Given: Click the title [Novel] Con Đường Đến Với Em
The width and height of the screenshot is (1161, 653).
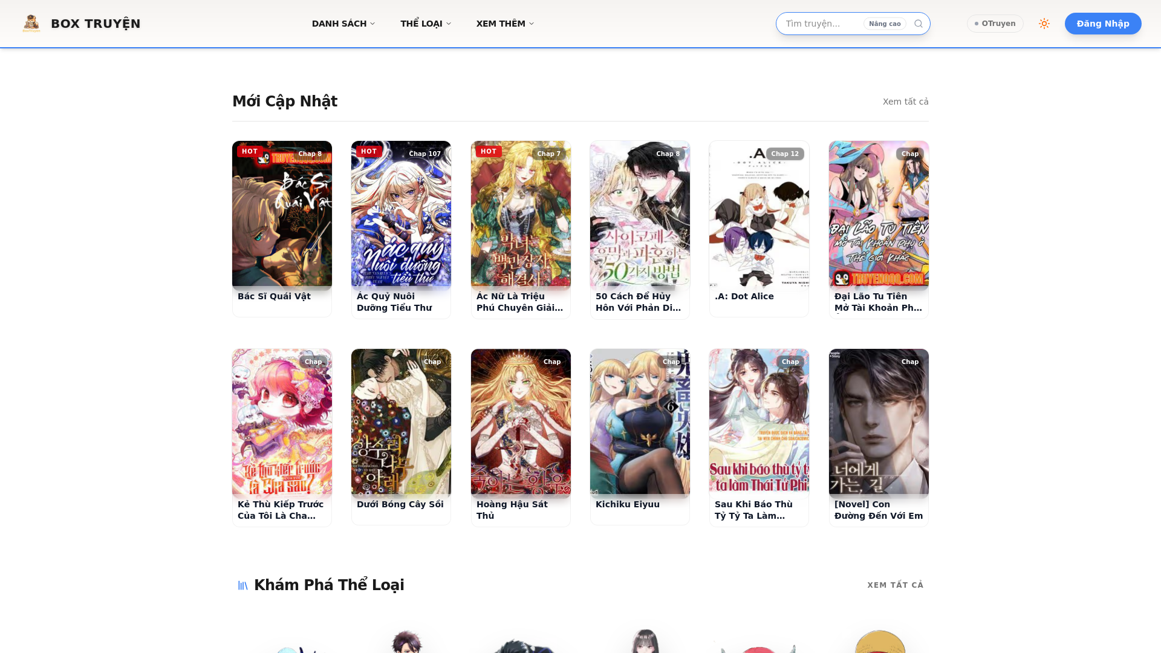Looking at the screenshot, I should point(879,510).
